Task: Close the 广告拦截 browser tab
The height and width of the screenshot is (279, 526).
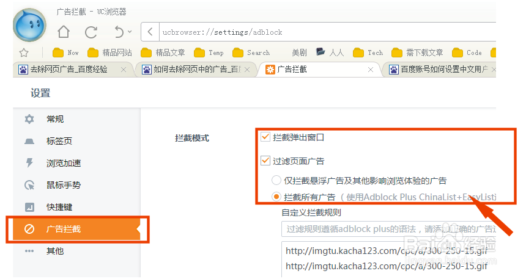Action: [x=371, y=70]
